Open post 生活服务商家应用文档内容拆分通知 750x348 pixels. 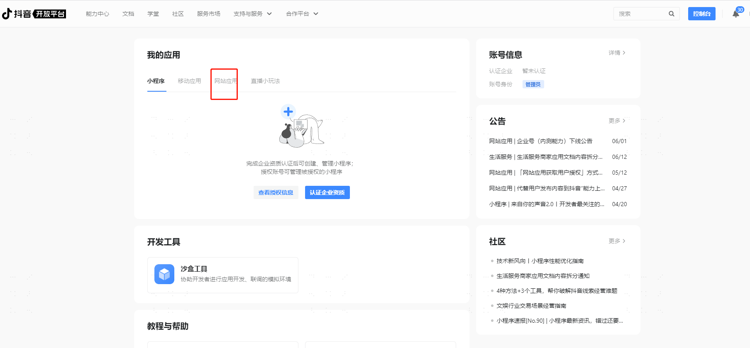point(543,276)
